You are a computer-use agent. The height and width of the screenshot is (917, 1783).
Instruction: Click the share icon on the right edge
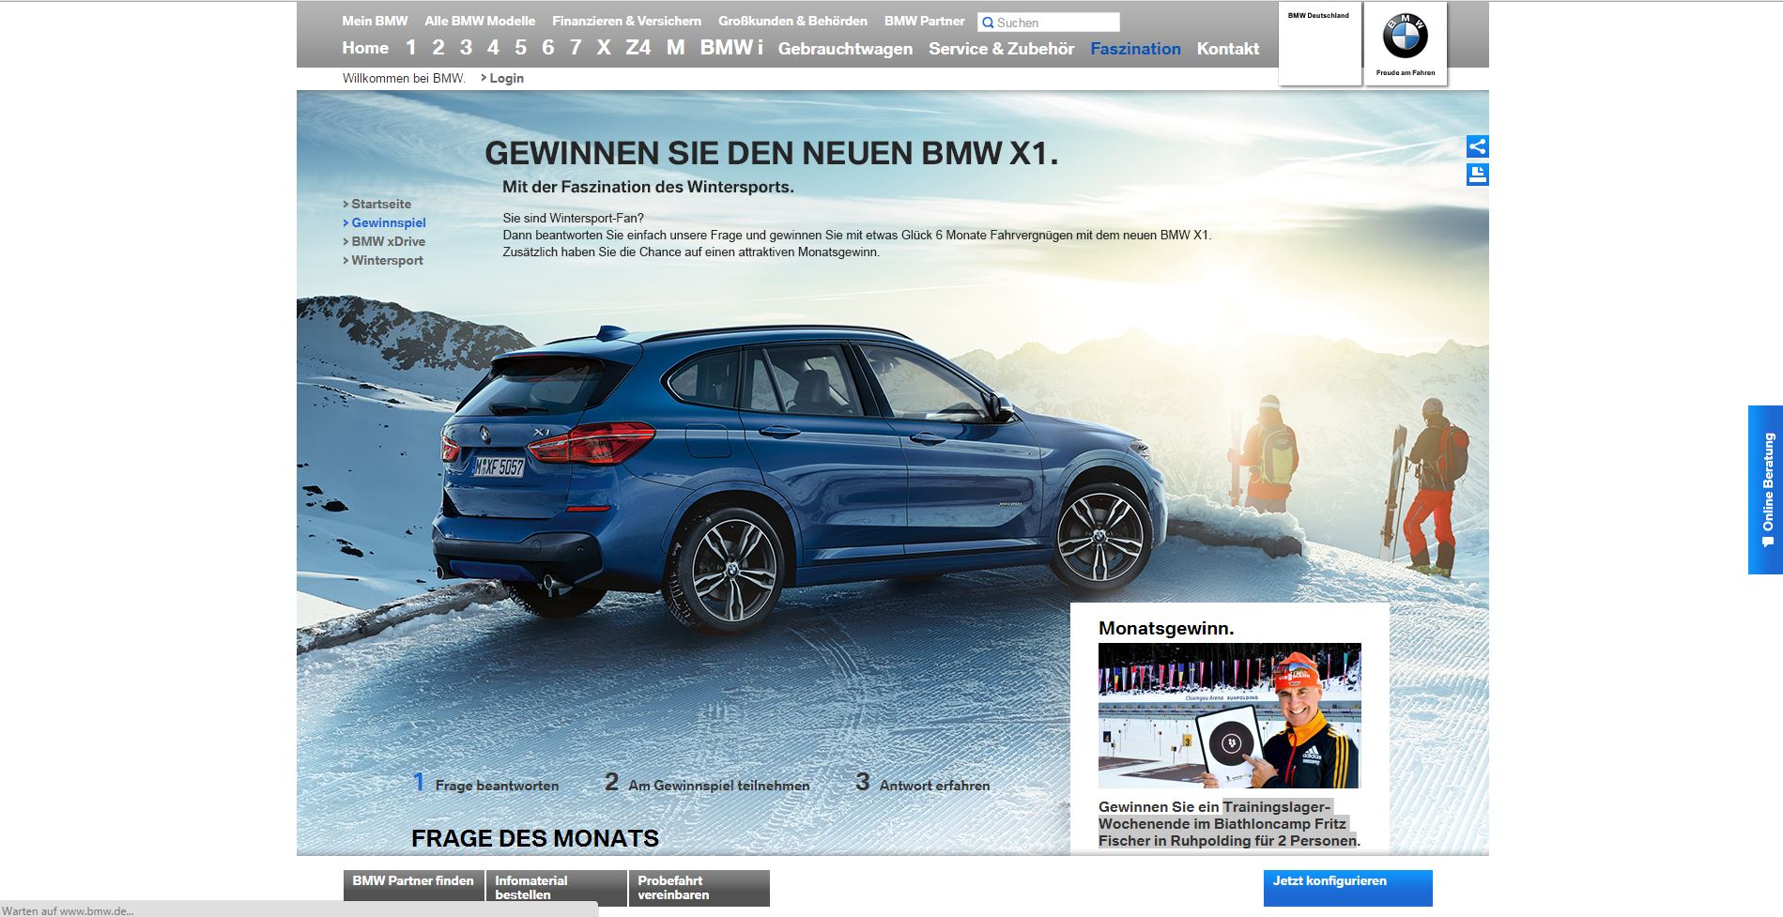click(1477, 146)
